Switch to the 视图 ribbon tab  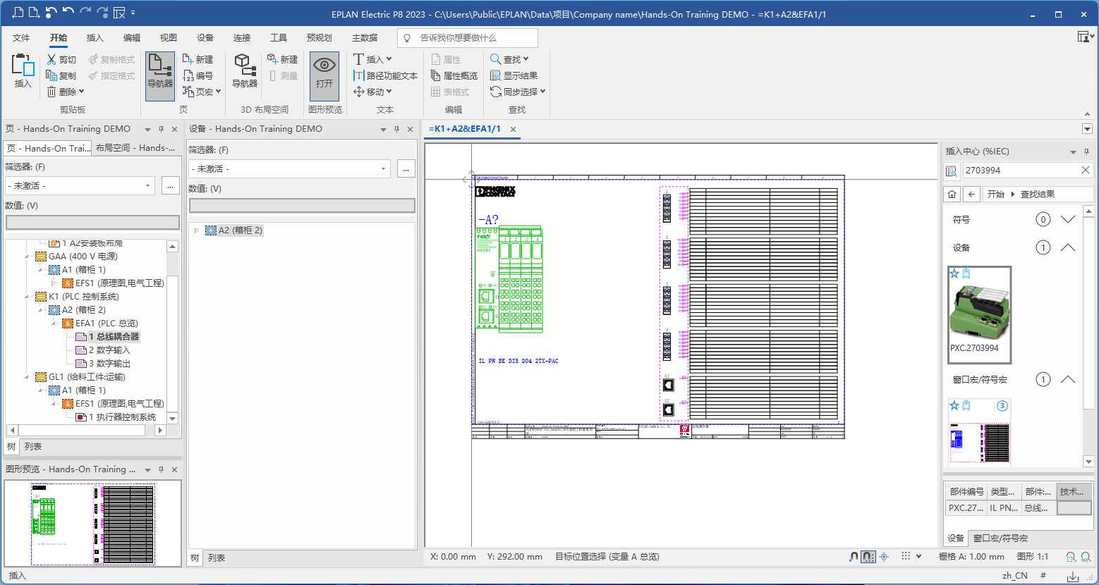coord(168,38)
